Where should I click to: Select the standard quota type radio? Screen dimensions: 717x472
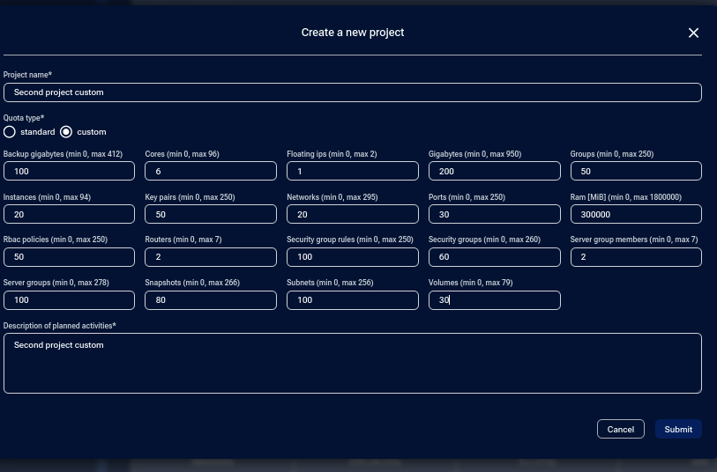(x=10, y=132)
